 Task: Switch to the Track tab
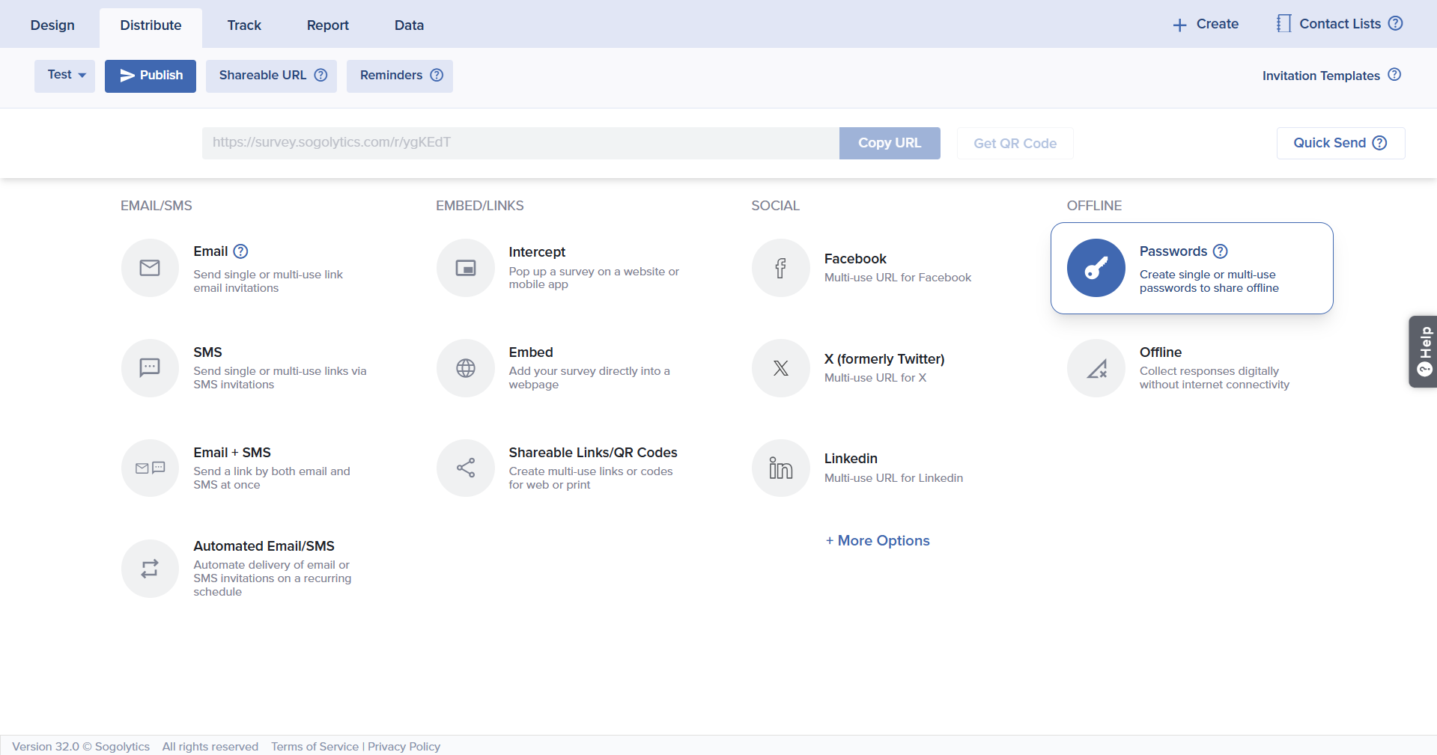pos(244,25)
